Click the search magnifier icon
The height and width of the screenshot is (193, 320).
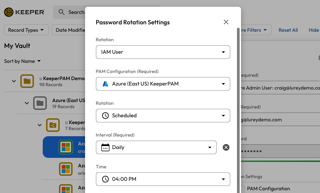[61, 12]
